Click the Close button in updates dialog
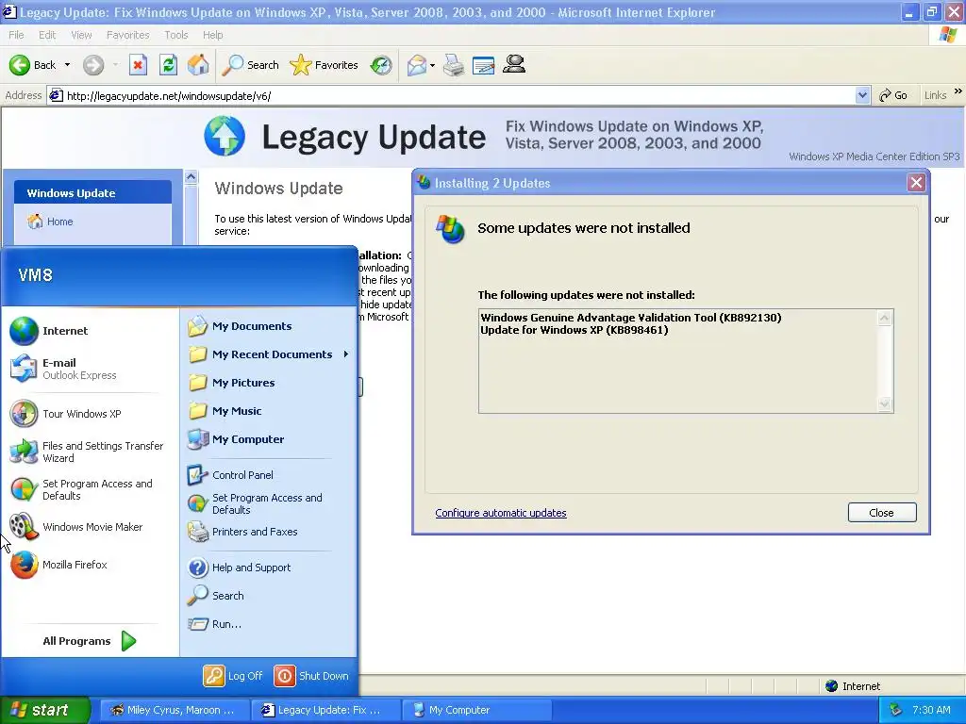The image size is (966, 724). pos(882,513)
